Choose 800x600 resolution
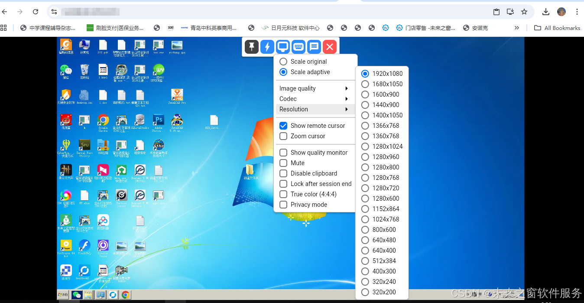The image size is (584, 303). (x=379, y=230)
